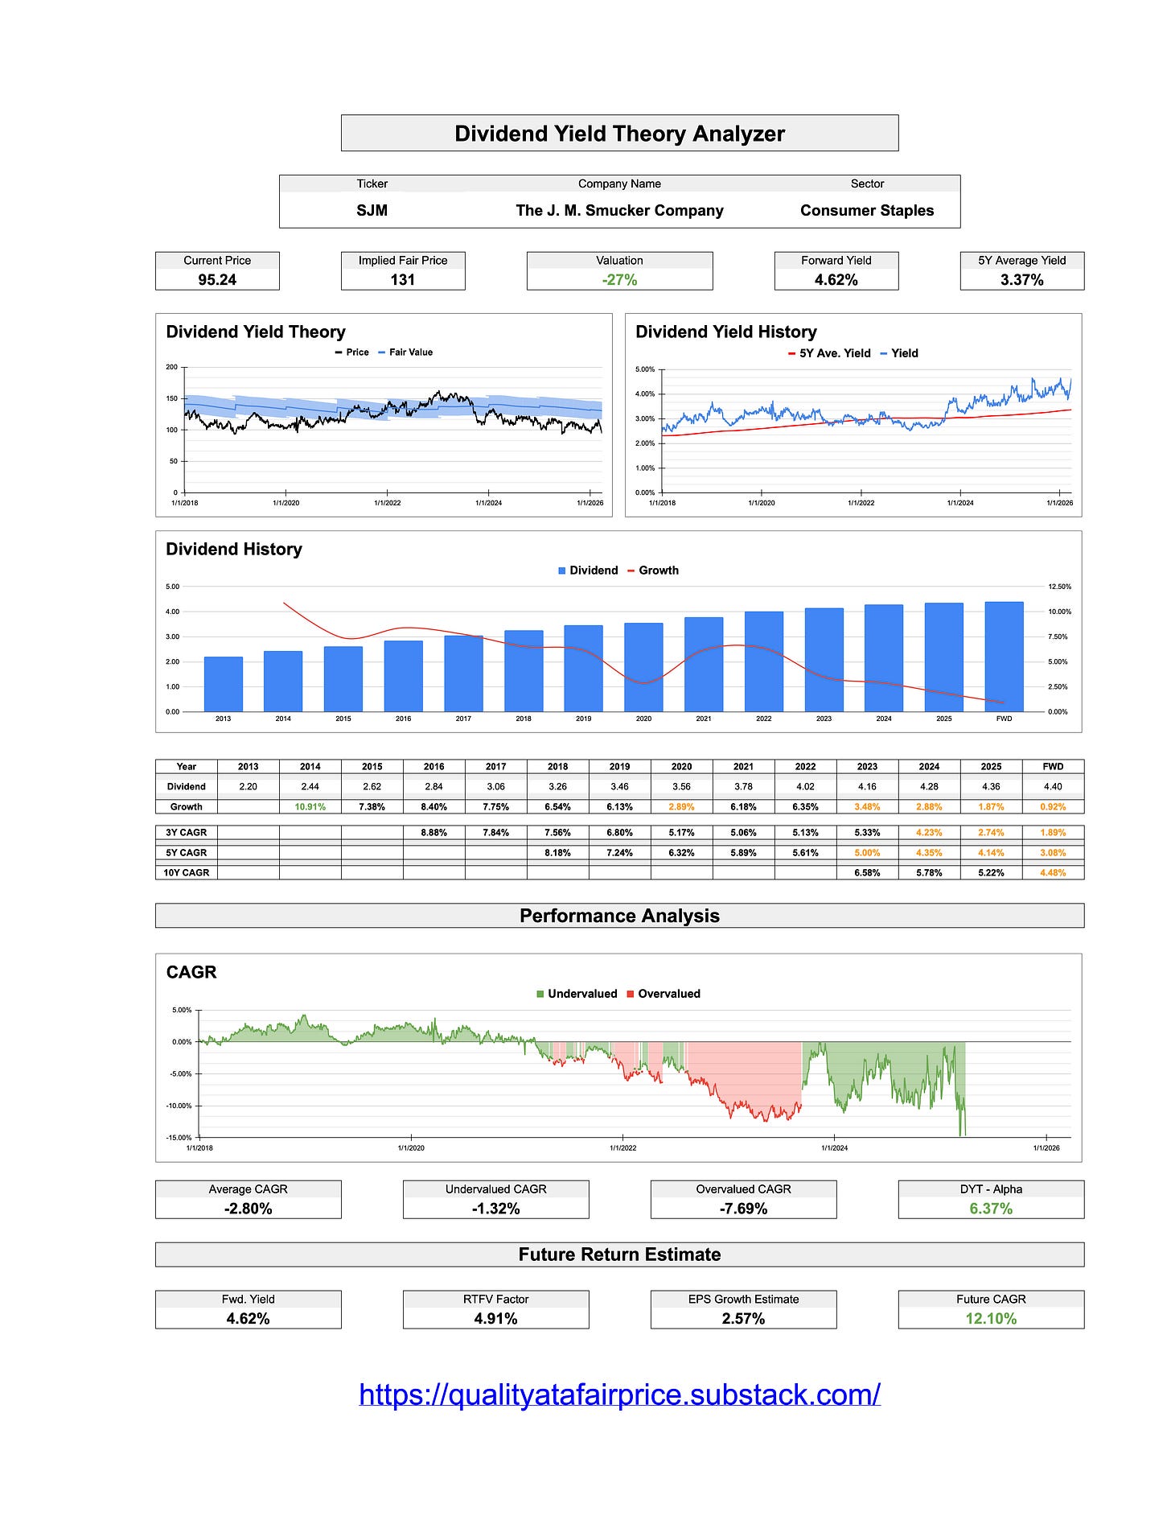Image resolution: width=1171 pixels, height=1516 pixels.
Task: Click the Dividend History chart heading
Action: point(234,549)
